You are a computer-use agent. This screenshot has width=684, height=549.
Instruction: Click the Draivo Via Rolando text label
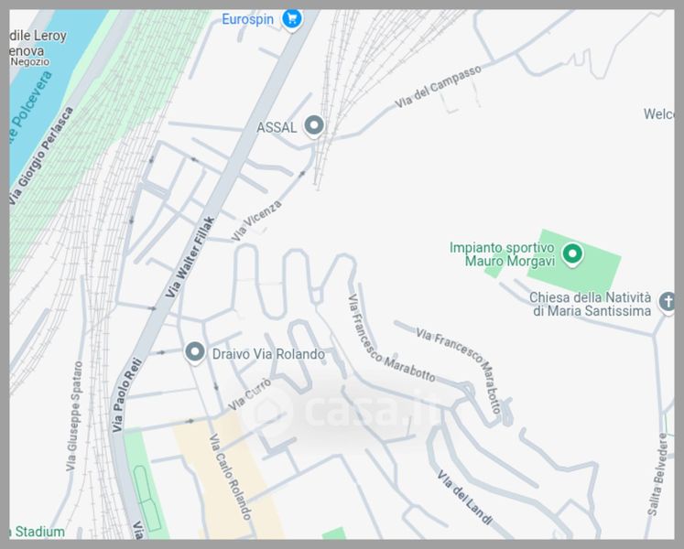(x=268, y=354)
